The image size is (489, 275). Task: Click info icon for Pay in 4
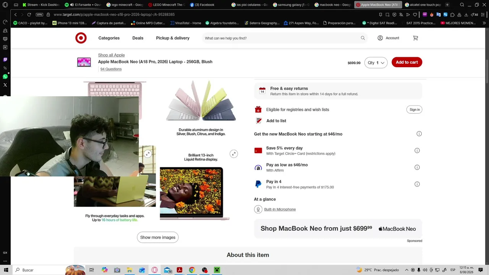tap(417, 184)
